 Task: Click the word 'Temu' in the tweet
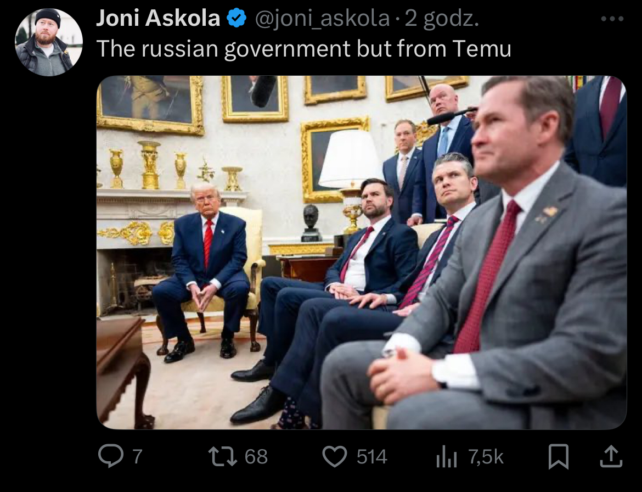[x=482, y=49]
